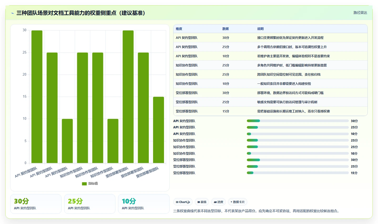The image size is (378, 224).
Task: Click the 5 label on the chart y-axis
Action: 25,141
